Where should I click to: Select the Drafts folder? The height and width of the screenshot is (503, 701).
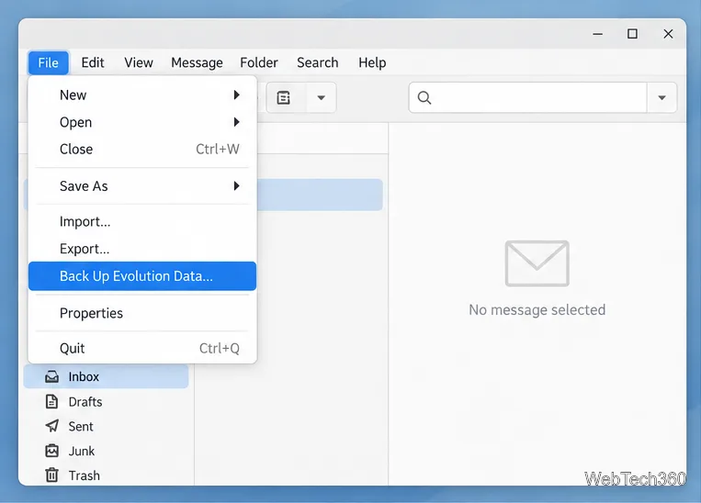tap(106, 402)
